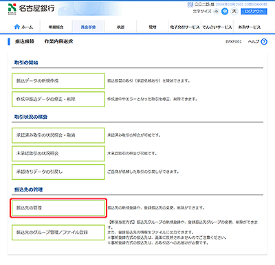Click the user icon beside the user name

[x=190, y=4]
